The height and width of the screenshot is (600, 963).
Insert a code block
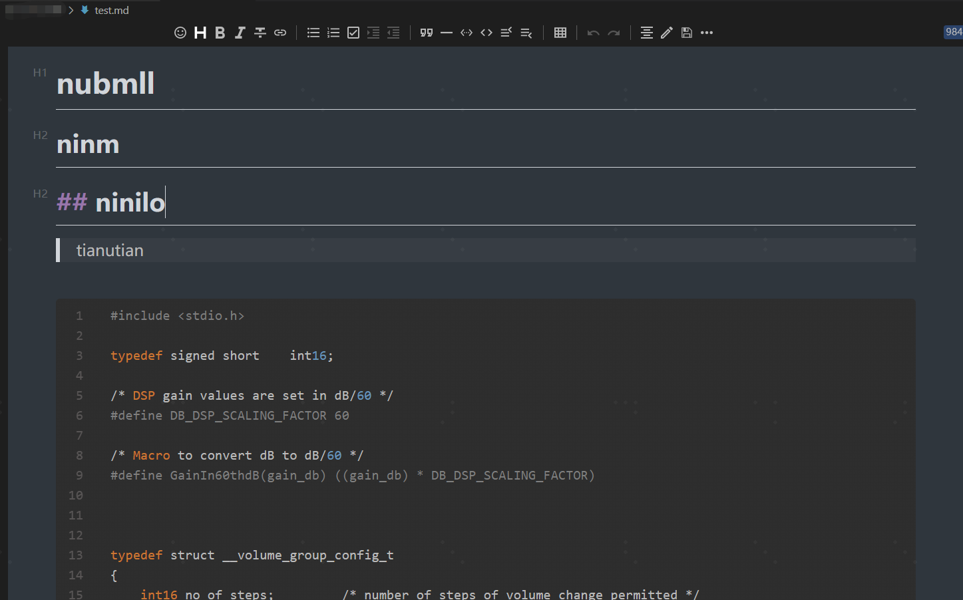click(x=467, y=33)
